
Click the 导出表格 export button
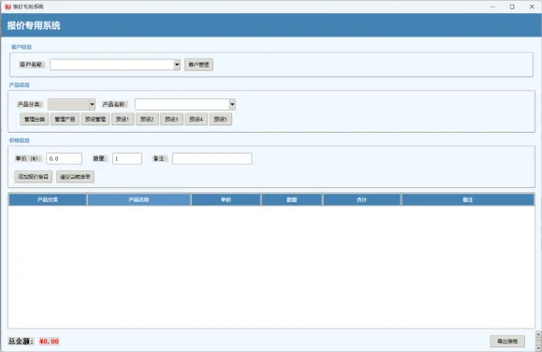pos(507,342)
